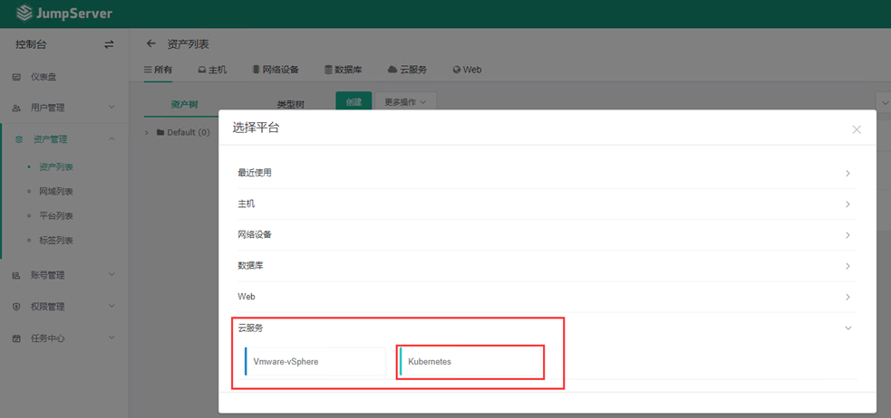Viewport: 891px width, 418px height.
Task: Click the JumpServer logo
Action: click(64, 14)
